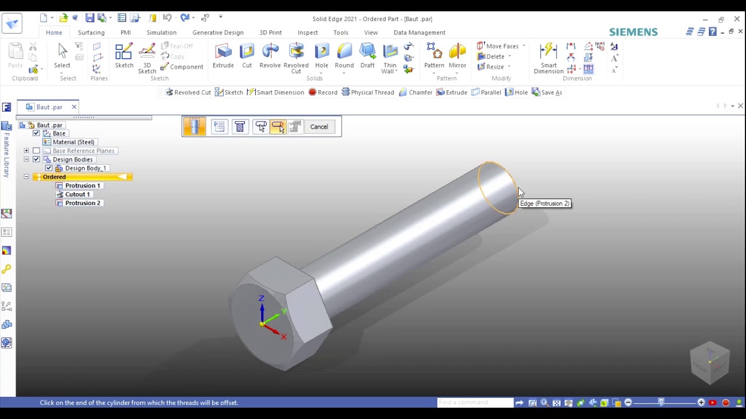Click the zoom out minus button

pyautogui.click(x=628, y=403)
